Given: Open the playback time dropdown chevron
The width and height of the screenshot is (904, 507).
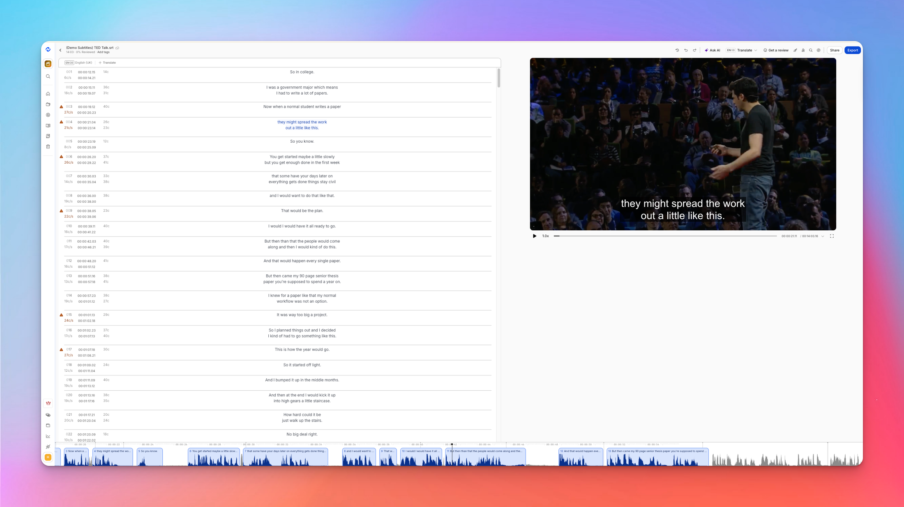Looking at the screenshot, I should coord(822,236).
